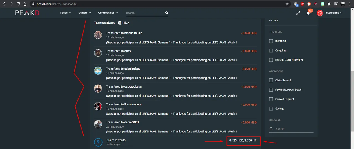
Task: Open the cabelindsay username link
Action: (132, 69)
